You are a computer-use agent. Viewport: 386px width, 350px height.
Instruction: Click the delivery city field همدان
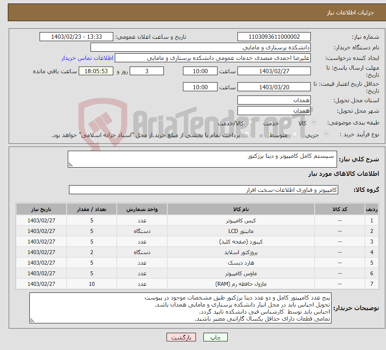(274, 111)
